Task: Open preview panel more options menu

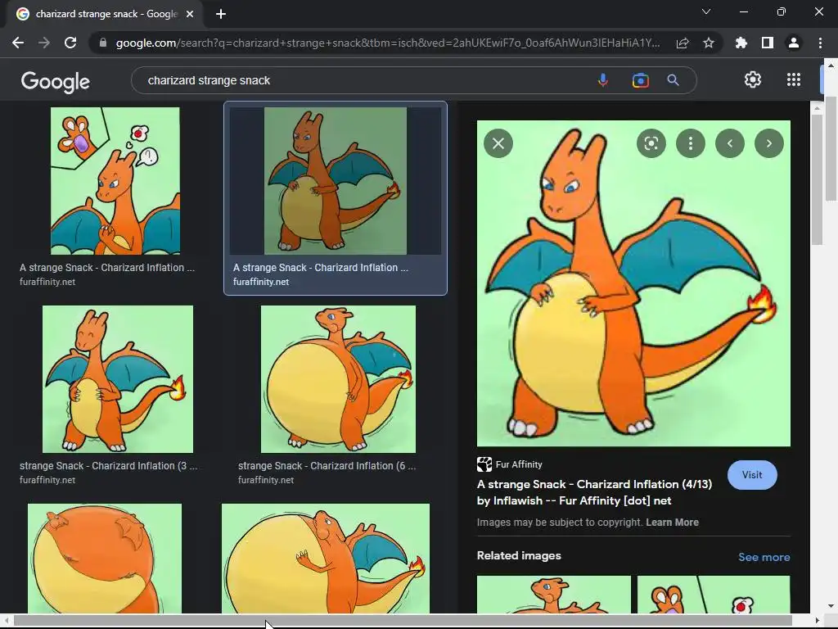Action: (x=691, y=143)
